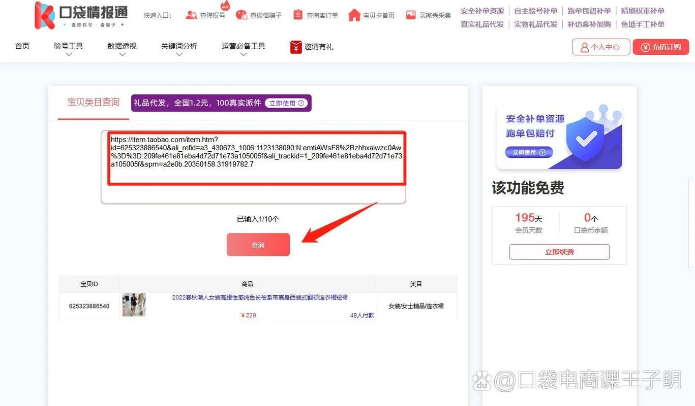Click the 宝贝ID column header
695x406 pixels.
[x=89, y=284]
